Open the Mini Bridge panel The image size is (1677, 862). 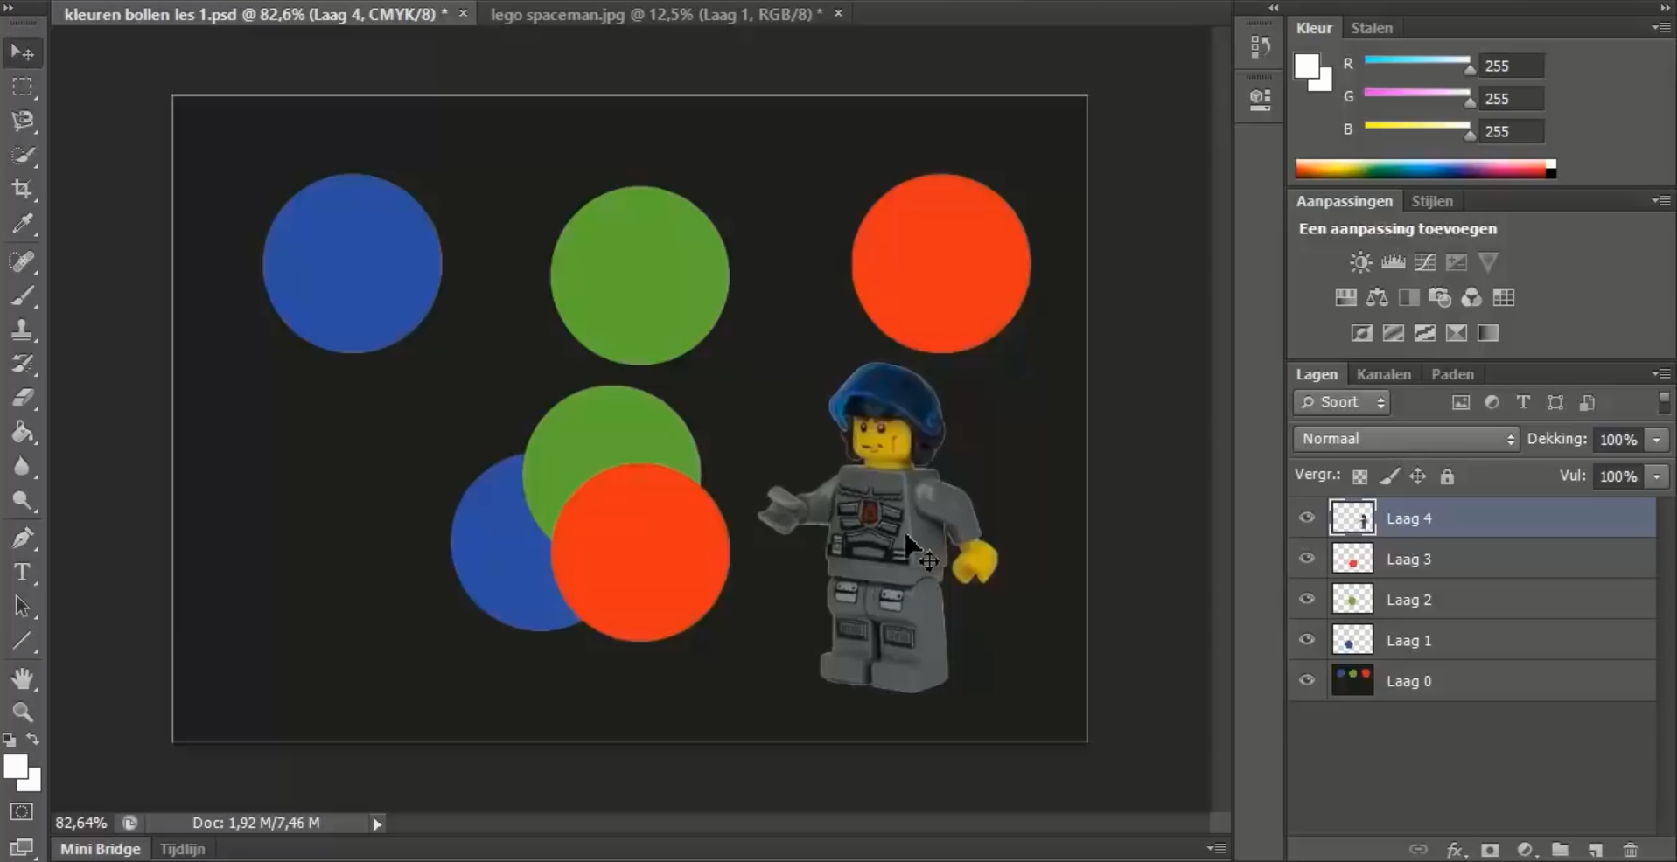100,849
